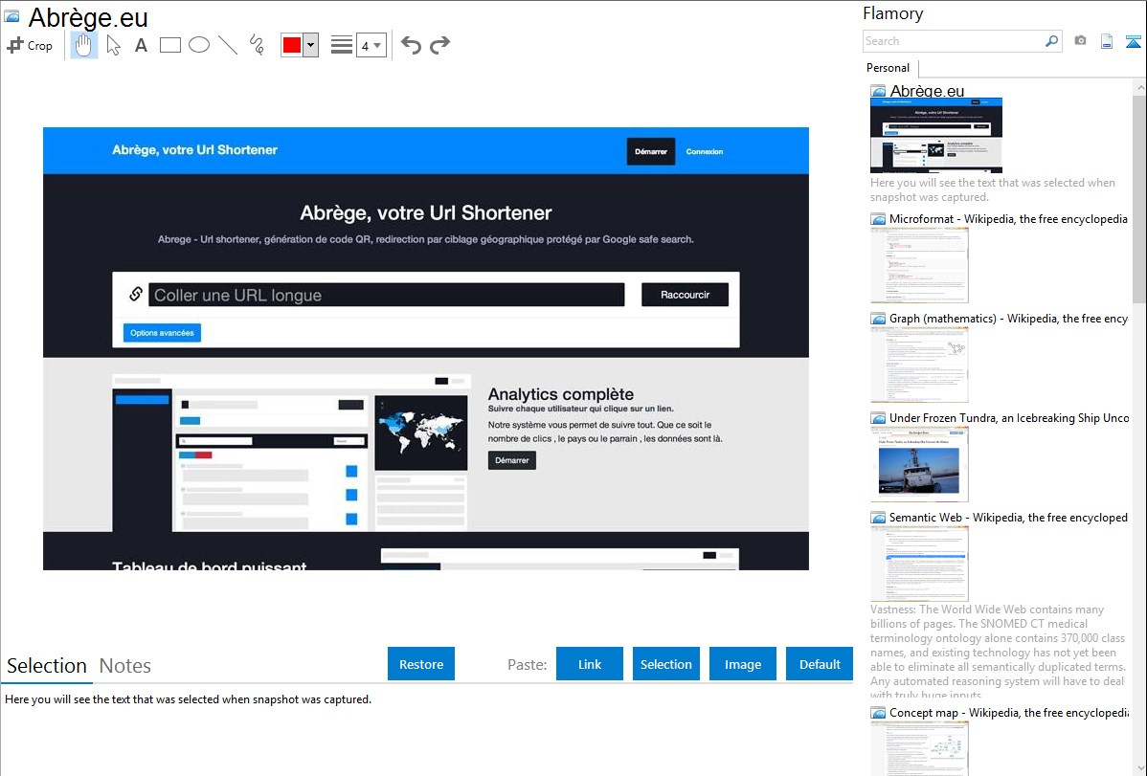Click the snapshot list vertical scrollbar
1147x776 pixels.
pos(1139,197)
